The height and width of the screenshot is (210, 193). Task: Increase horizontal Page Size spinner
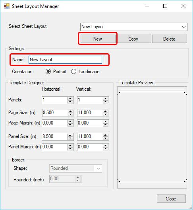[x=70, y=111]
